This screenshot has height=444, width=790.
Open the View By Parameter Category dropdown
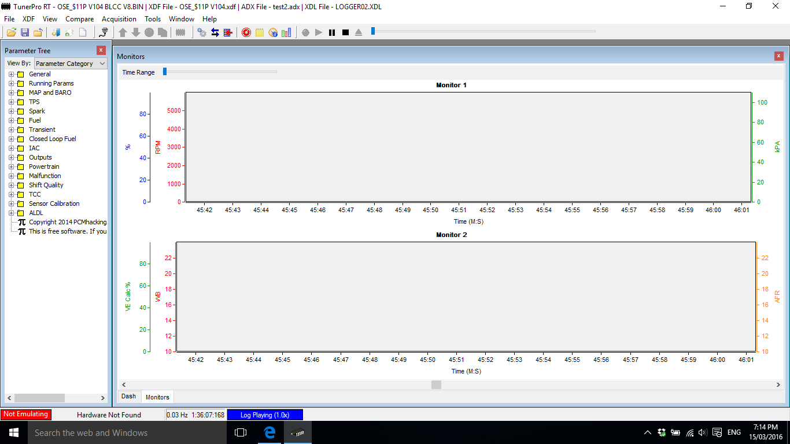point(71,64)
